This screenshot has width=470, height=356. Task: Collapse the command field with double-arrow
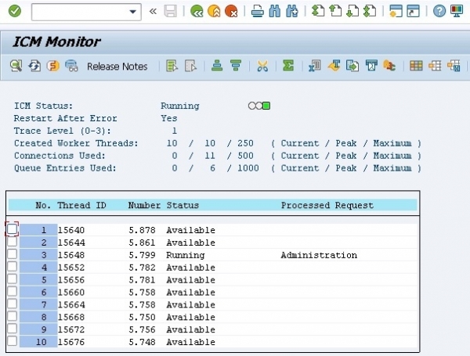coord(153,12)
